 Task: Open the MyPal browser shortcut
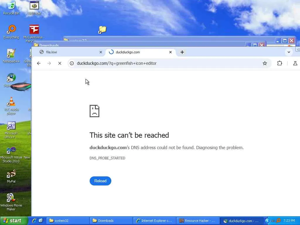11,176
